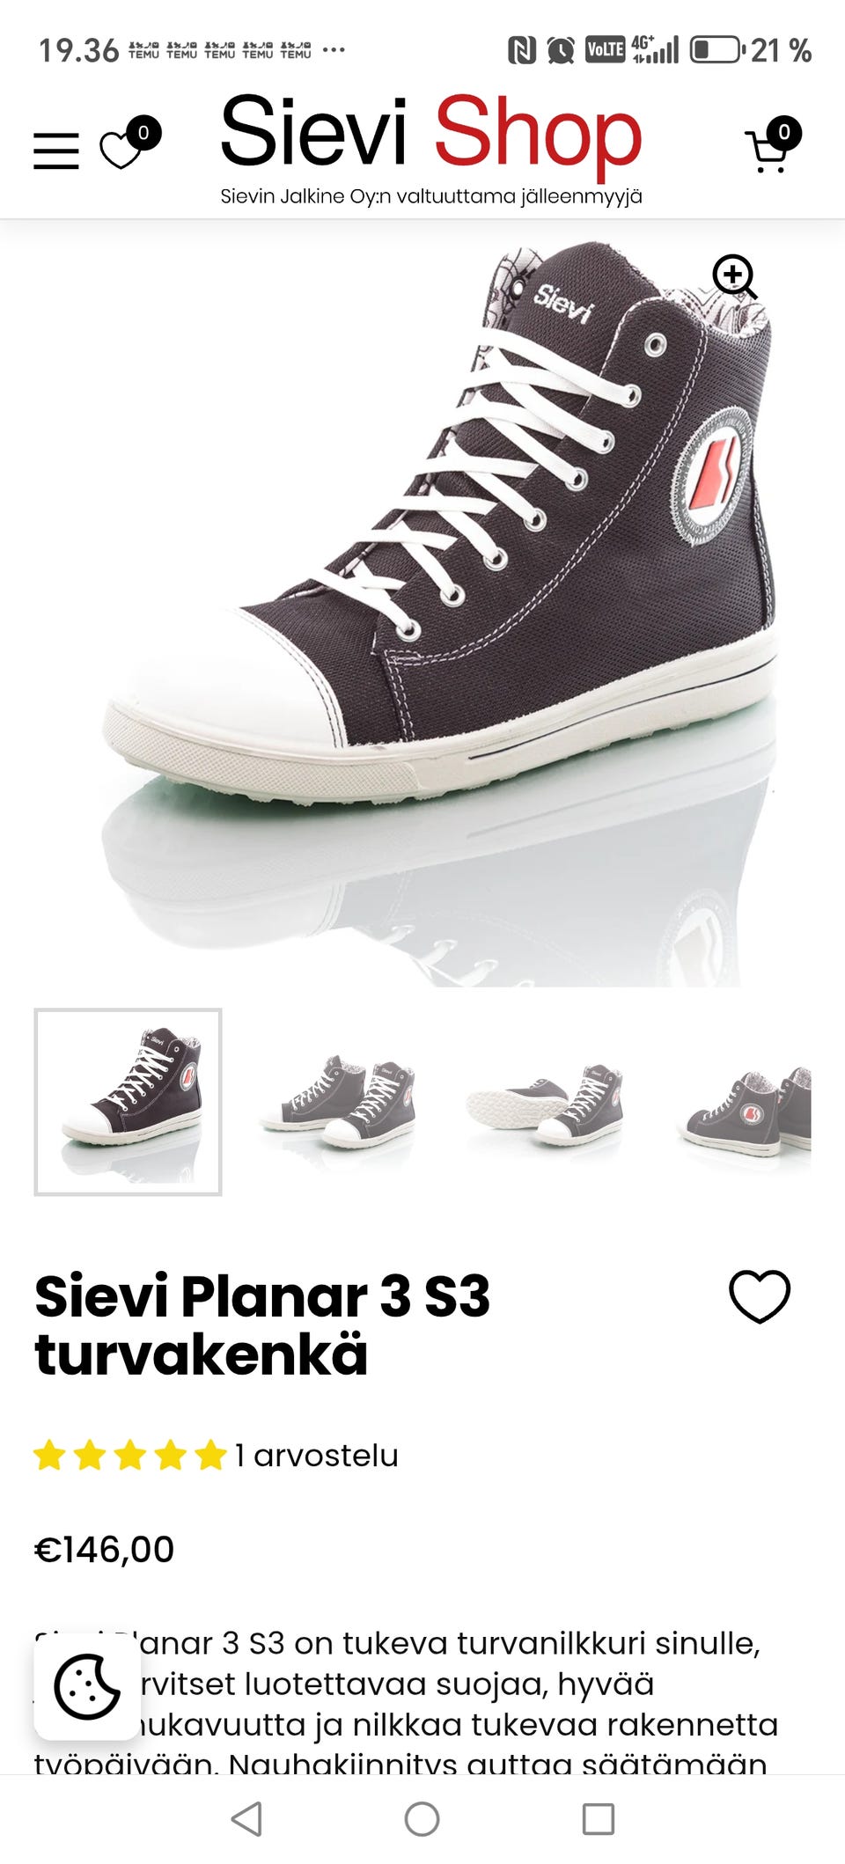
Task: Tap the Temu notification icons in status bar
Action: click(220, 50)
